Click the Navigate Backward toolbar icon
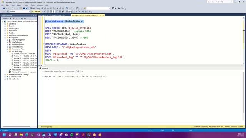246x138 pixels. pyautogui.click(x=4, y=8)
